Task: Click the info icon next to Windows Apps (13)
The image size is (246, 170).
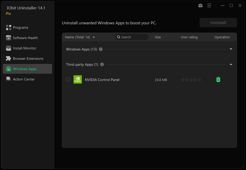Action: coord(101,49)
